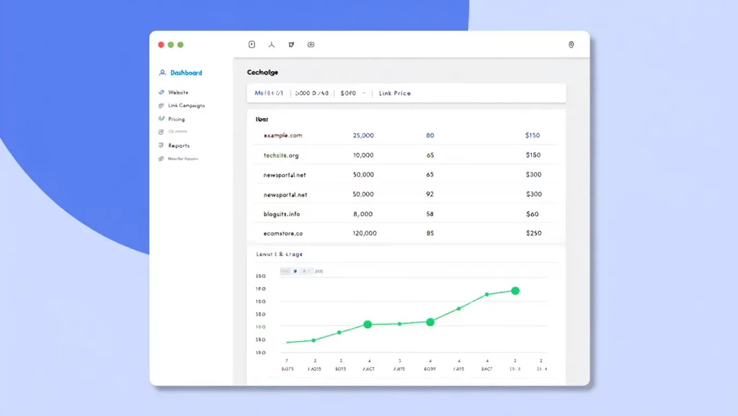Open the techsite.org row link
738x416 pixels.
point(280,155)
